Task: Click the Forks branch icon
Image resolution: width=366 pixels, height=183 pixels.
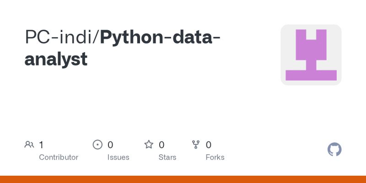Action: click(196, 145)
